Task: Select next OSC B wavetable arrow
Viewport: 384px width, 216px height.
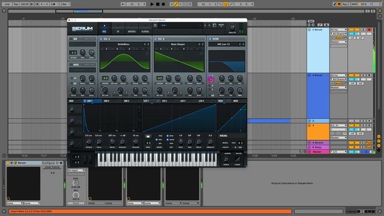Action: click(x=203, y=44)
